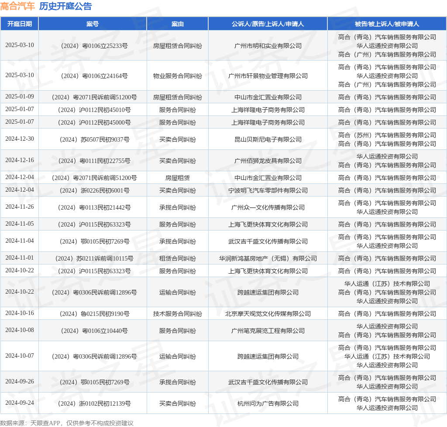The width and height of the screenshot is (447, 427).
Task: Select the 房屋租赁合同纠纷 case type cell
Action: (177, 45)
